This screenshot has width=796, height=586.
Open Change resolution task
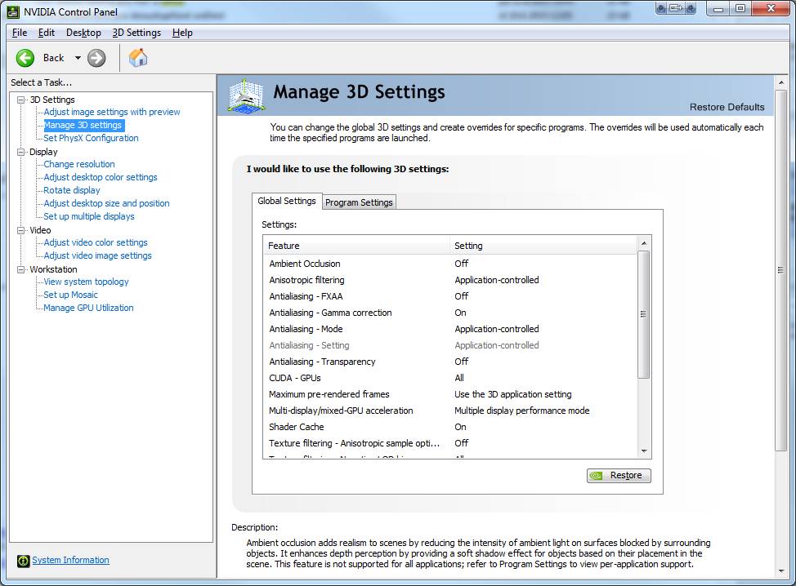tap(79, 164)
